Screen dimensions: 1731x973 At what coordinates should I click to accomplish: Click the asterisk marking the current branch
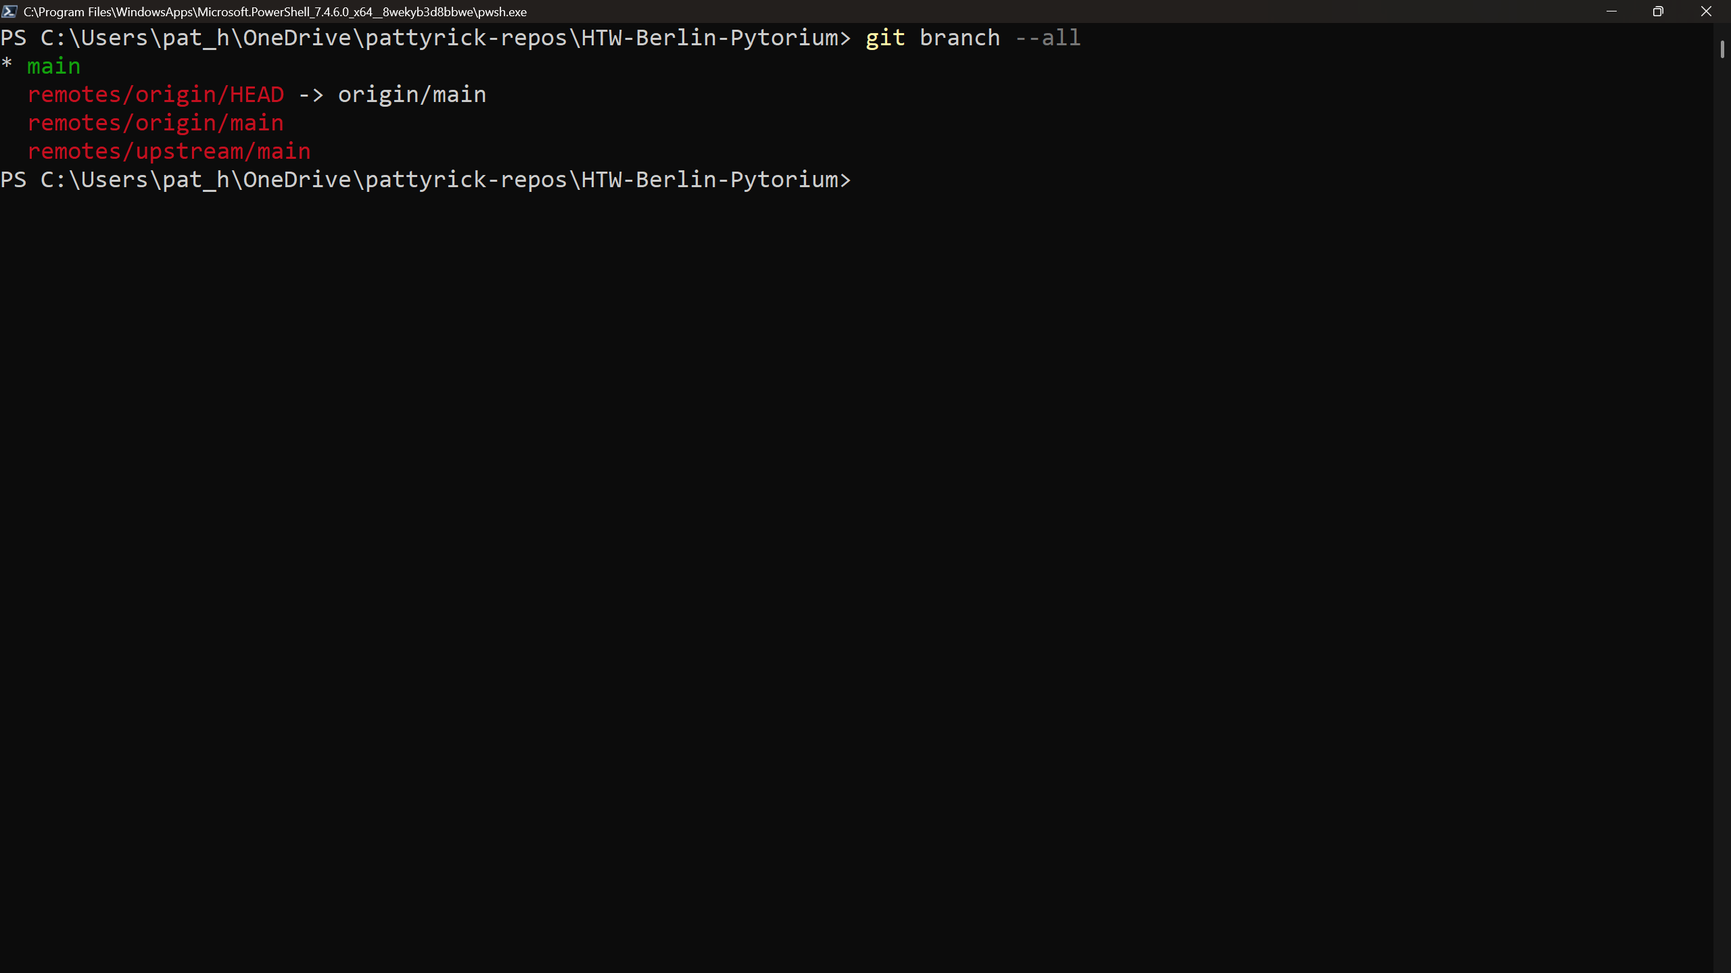[x=7, y=65]
